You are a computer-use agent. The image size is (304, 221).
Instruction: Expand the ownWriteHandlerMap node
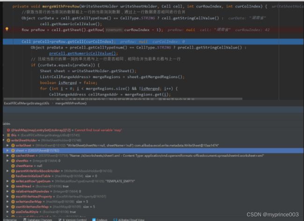coord(7,207)
